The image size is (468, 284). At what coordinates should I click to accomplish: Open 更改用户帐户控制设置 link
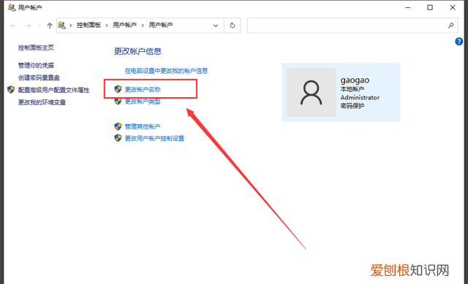154,139
